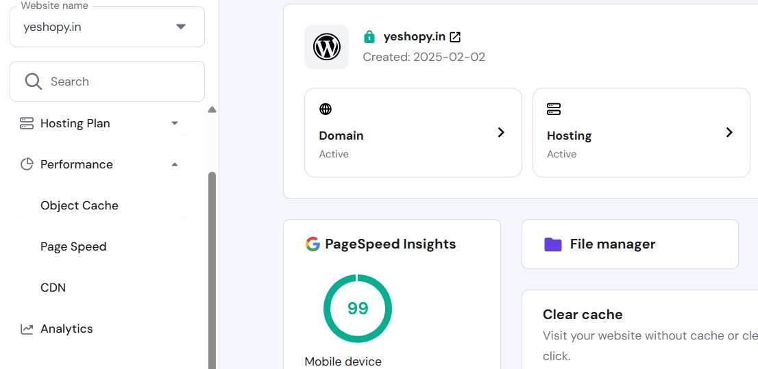
Task: Click the green SSL padlock icon
Action: click(369, 37)
